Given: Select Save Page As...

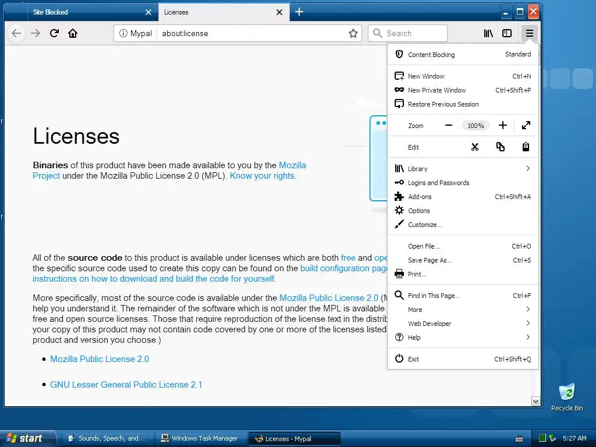Looking at the screenshot, I should pyautogui.click(x=463, y=260).
